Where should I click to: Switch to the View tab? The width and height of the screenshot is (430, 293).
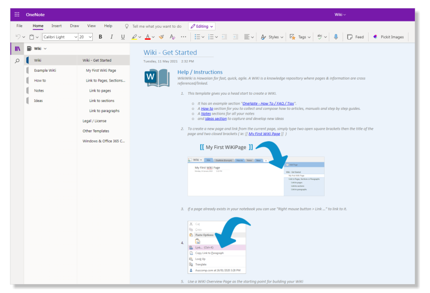click(91, 26)
